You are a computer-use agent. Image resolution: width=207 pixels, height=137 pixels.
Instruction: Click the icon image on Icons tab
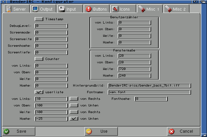115,9
